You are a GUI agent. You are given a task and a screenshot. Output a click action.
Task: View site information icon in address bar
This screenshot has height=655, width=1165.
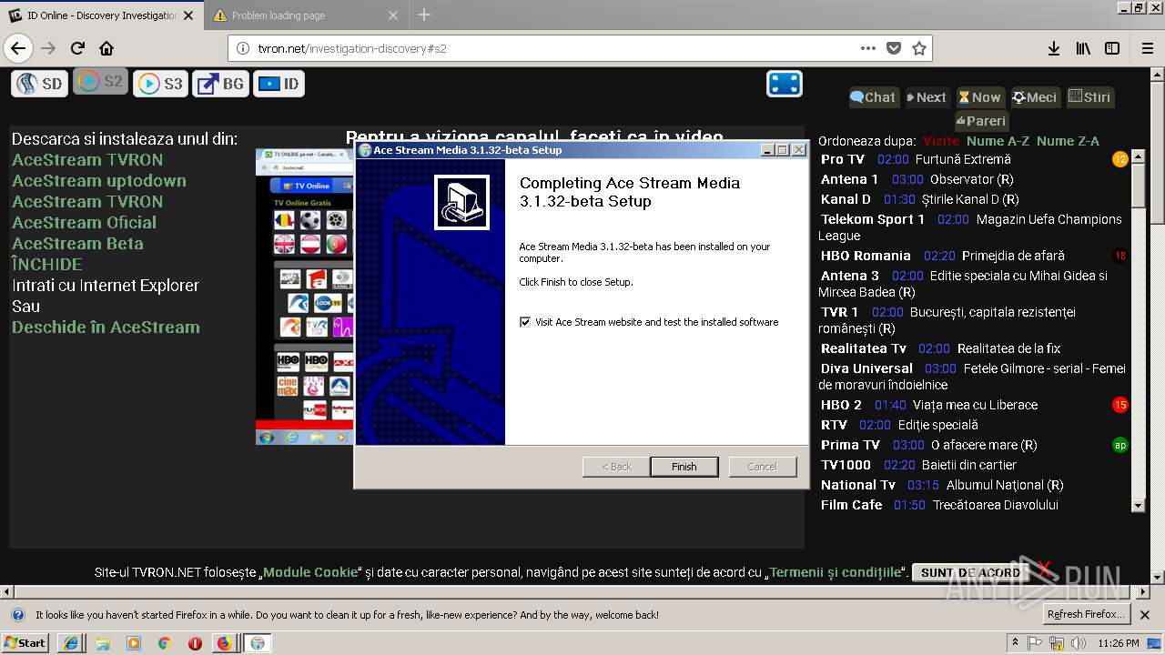243,48
